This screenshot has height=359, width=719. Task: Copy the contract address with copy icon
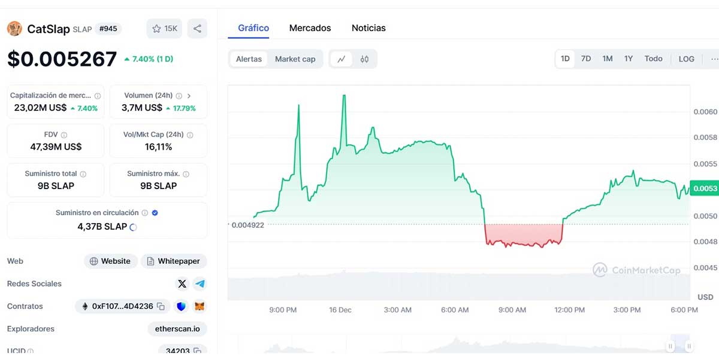pyautogui.click(x=161, y=306)
